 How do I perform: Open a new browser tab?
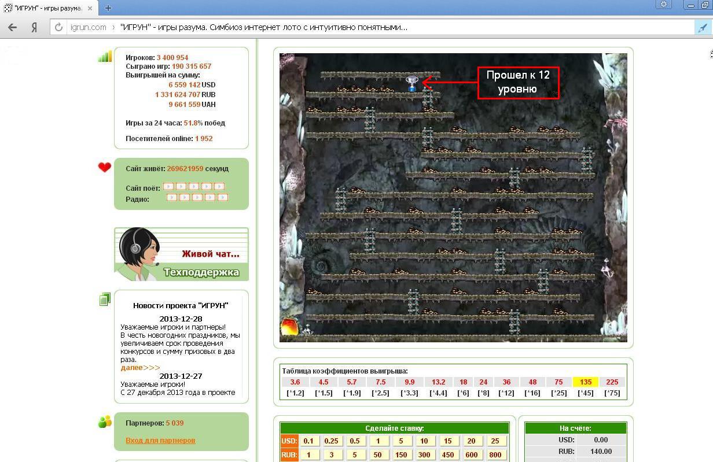[108, 8]
